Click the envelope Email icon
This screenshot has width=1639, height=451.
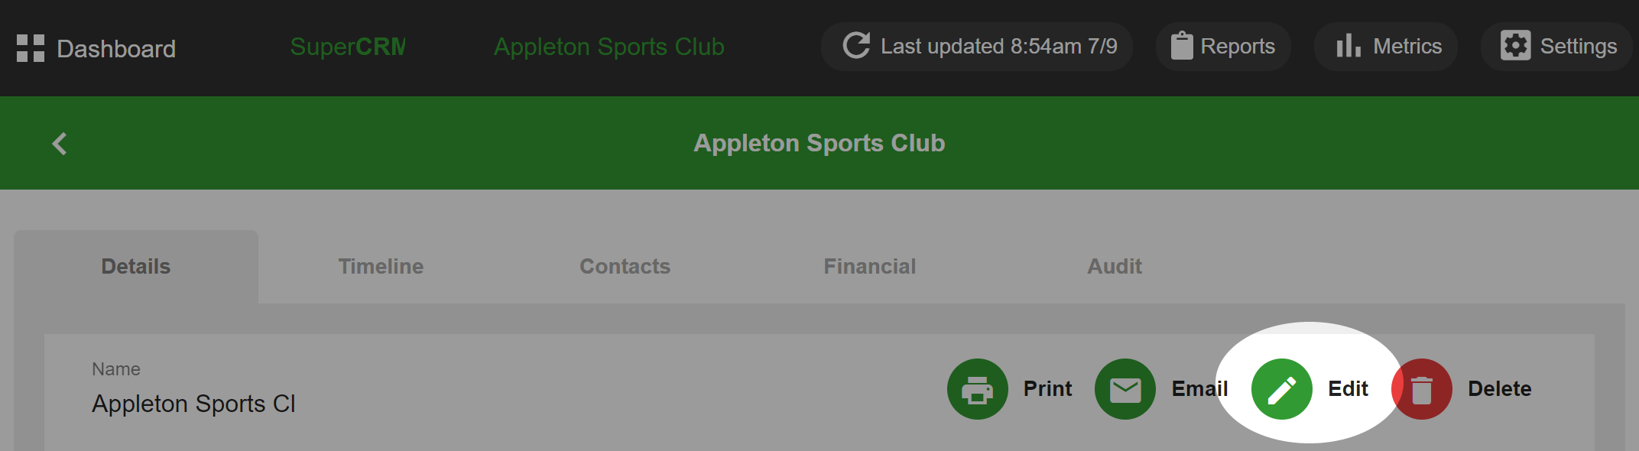tap(1125, 389)
